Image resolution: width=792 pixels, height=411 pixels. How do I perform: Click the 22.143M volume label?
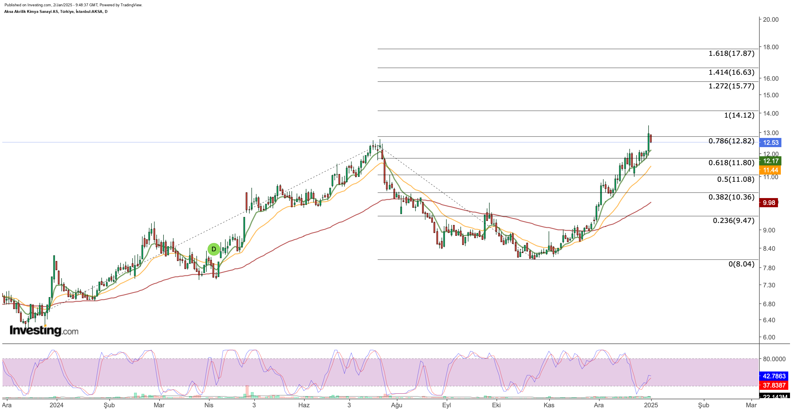pos(775,396)
